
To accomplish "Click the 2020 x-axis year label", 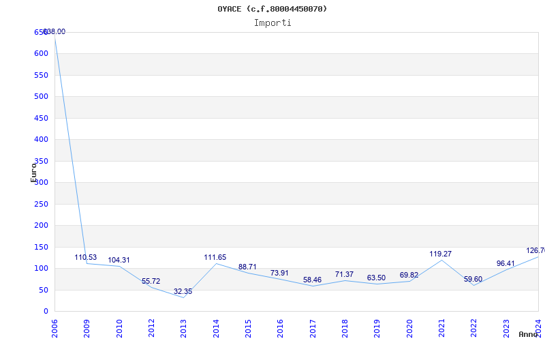I will point(409,329).
